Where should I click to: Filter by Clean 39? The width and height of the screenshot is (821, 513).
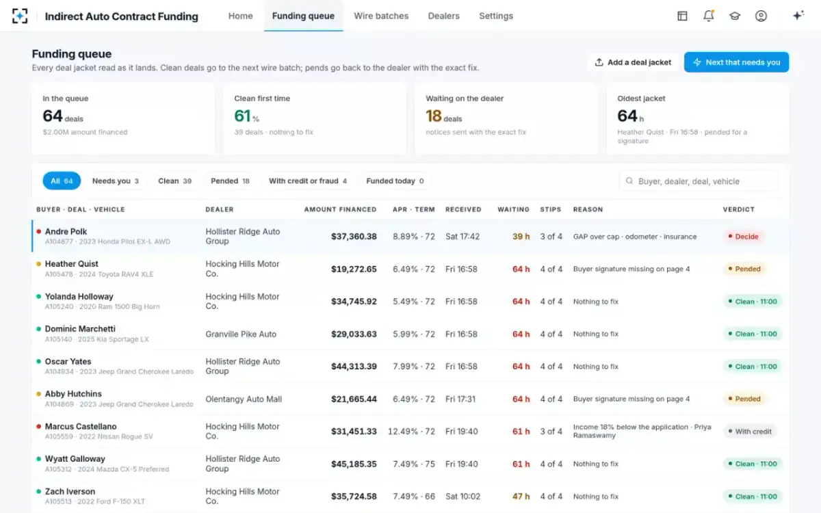tap(174, 181)
